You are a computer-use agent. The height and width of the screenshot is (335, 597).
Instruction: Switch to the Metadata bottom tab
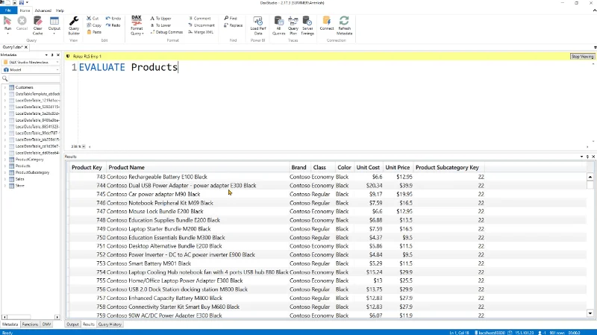pos(10,325)
